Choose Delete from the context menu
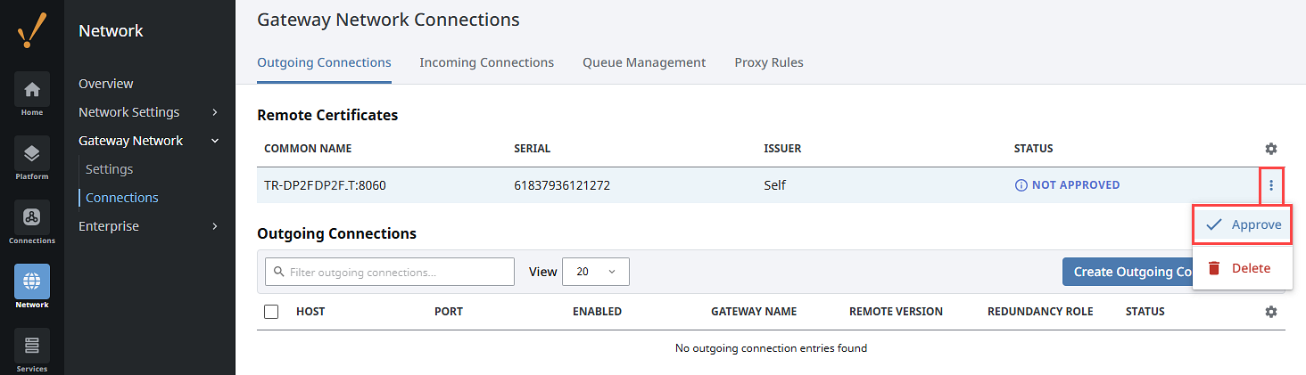Viewport: 1306px width, 375px height. point(1242,268)
